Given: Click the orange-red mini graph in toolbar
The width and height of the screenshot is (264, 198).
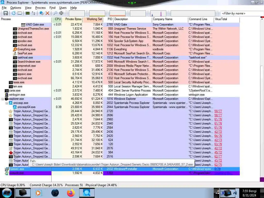Looking at the screenshot, I should (118, 13).
